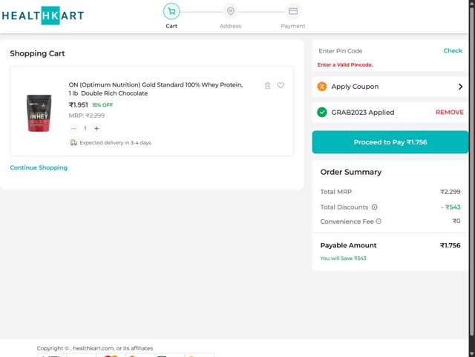475x357 pixels.
Task: Click the quantity value 1
Action: (x=85, y=128)
